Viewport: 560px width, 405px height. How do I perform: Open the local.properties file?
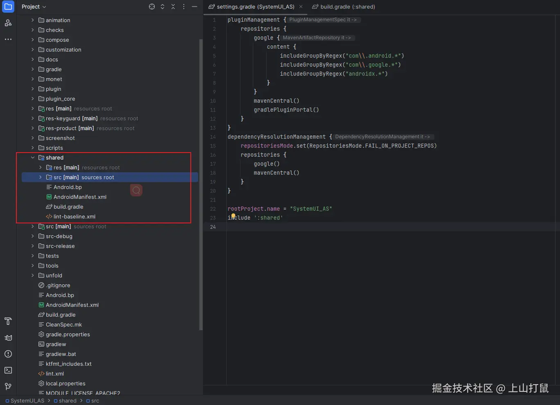point(65,383)
